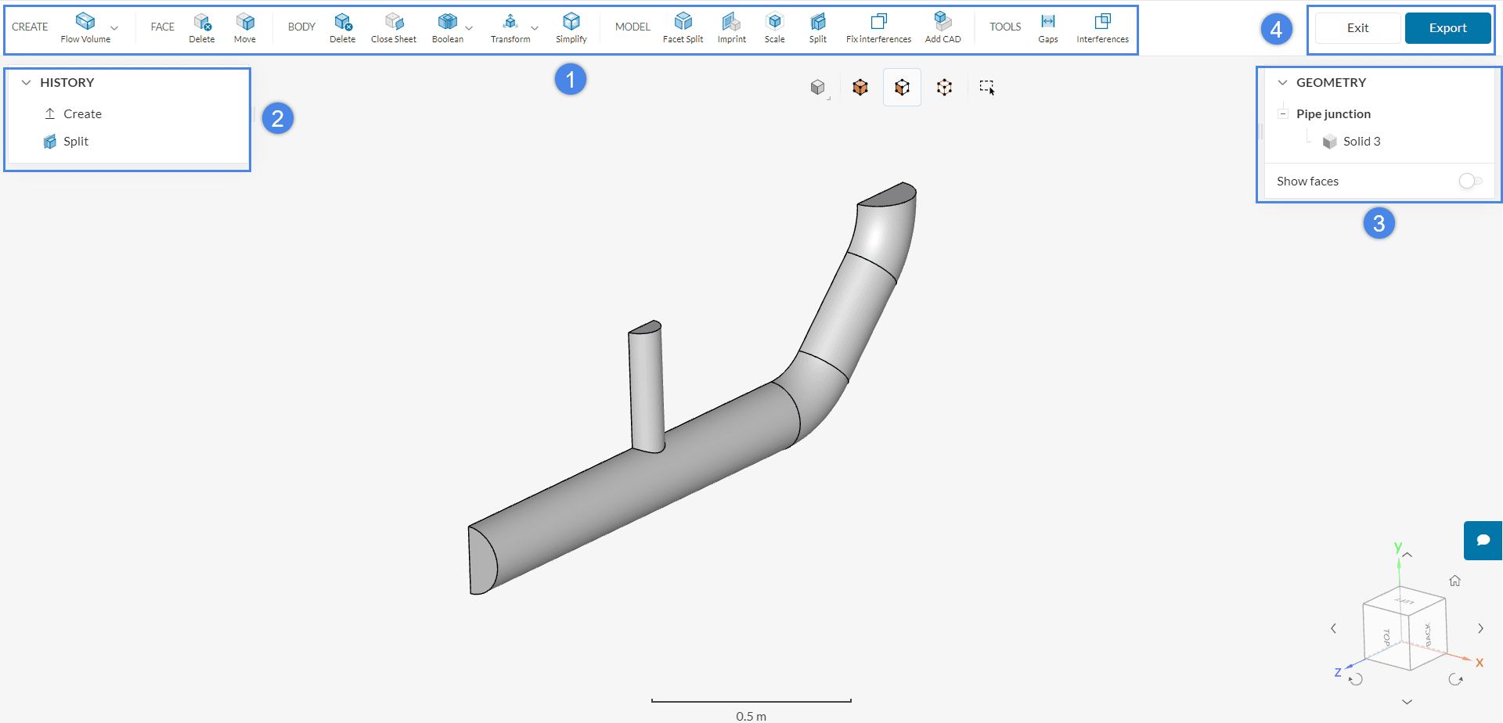Viewport: 1503px width, 723px height.
Task: Enable the Show faces switch
Action: point(1469,181)
